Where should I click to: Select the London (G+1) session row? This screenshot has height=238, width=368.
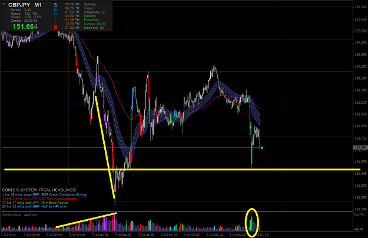click(85, 24)
